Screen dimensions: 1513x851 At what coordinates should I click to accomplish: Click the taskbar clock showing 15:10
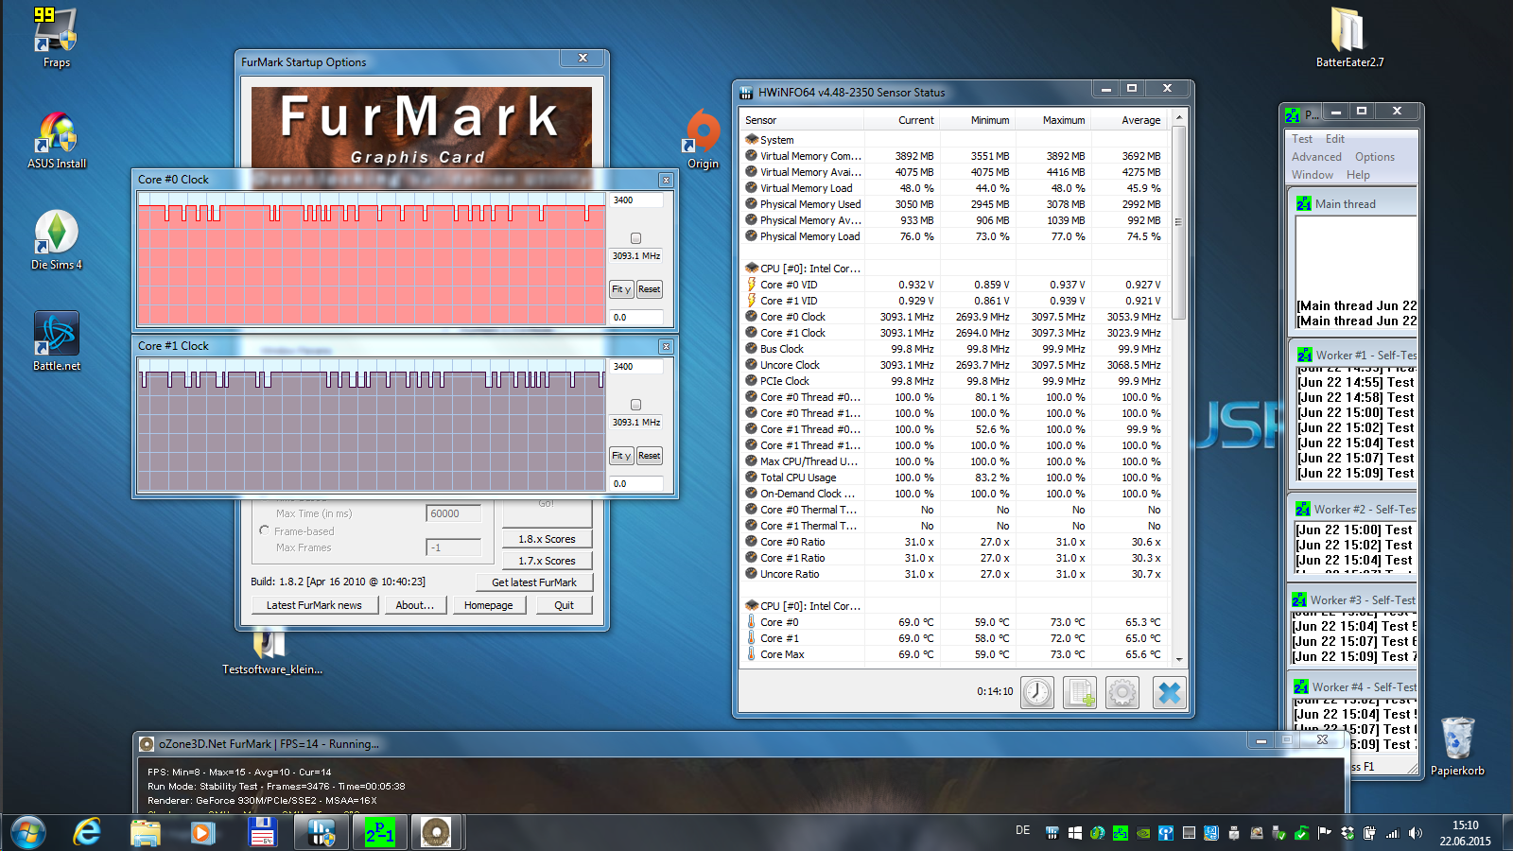1466,833
